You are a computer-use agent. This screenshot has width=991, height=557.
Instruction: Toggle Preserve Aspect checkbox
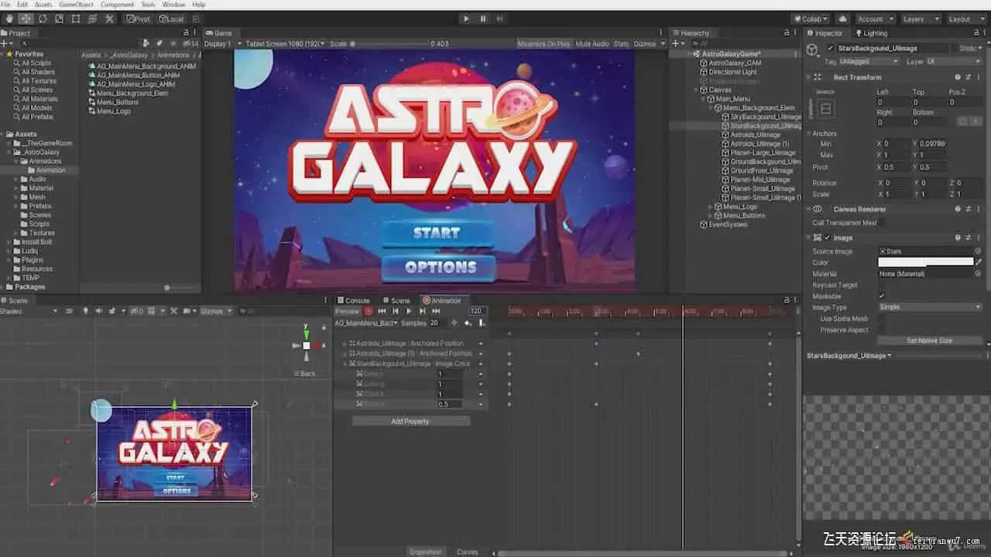click(x=882, y=330)
